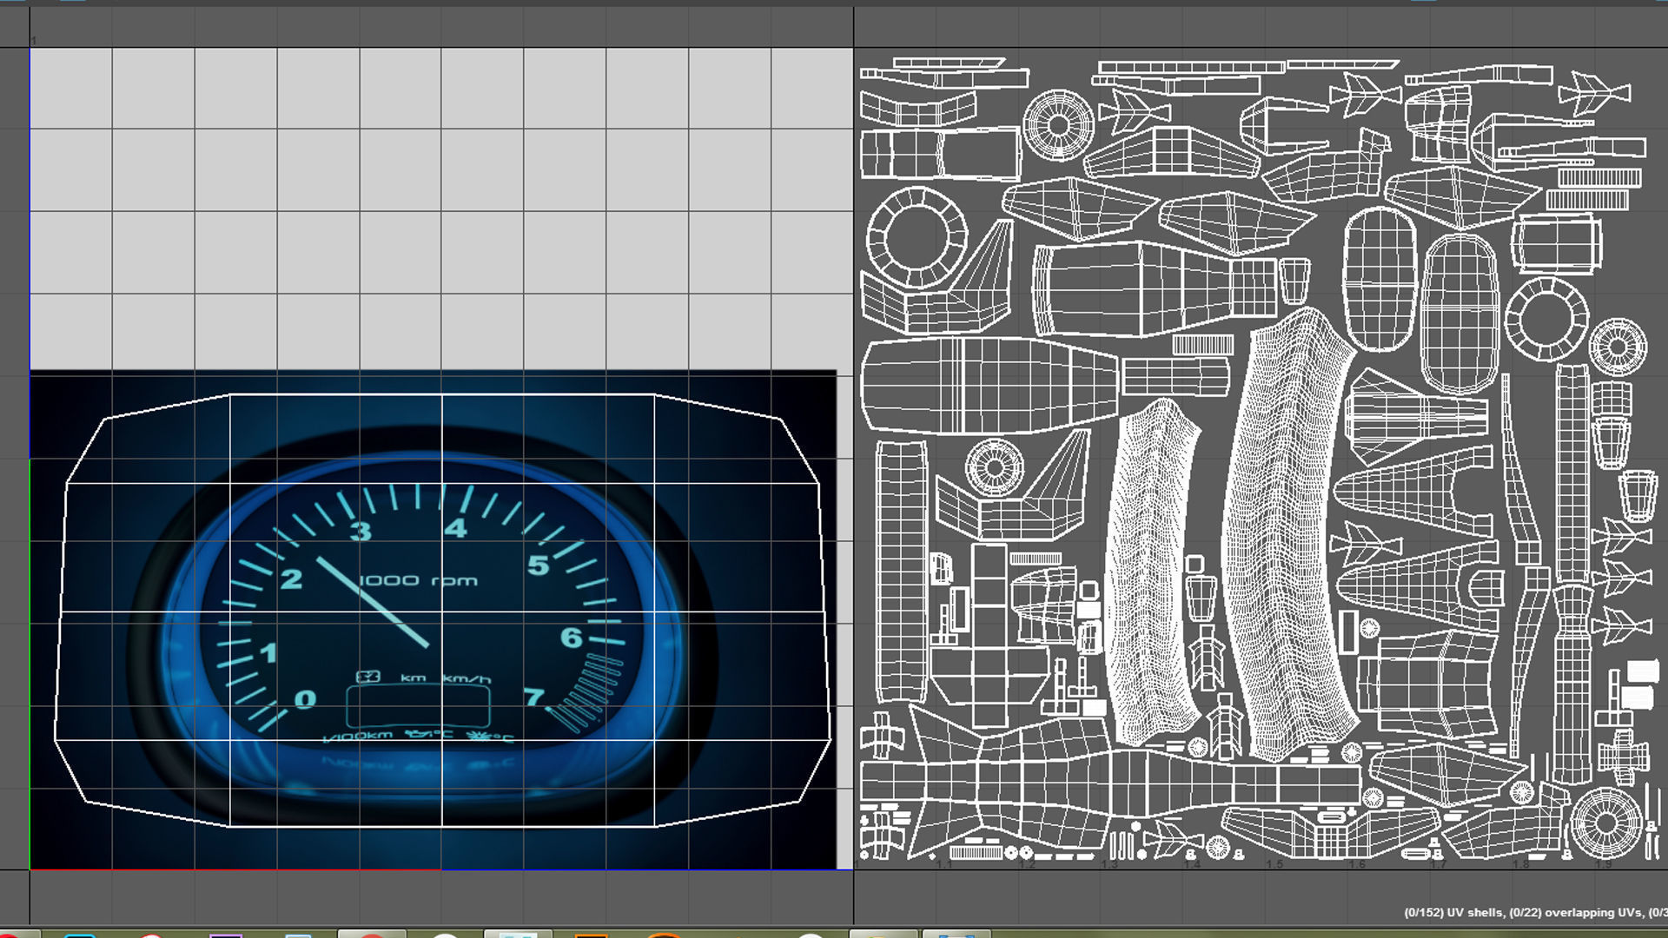Image resolution: width=1668 pixels, height=938 pixels.
Task: Select the odometer display rectangle in the gauge
Action: click(x=418, y=707)
